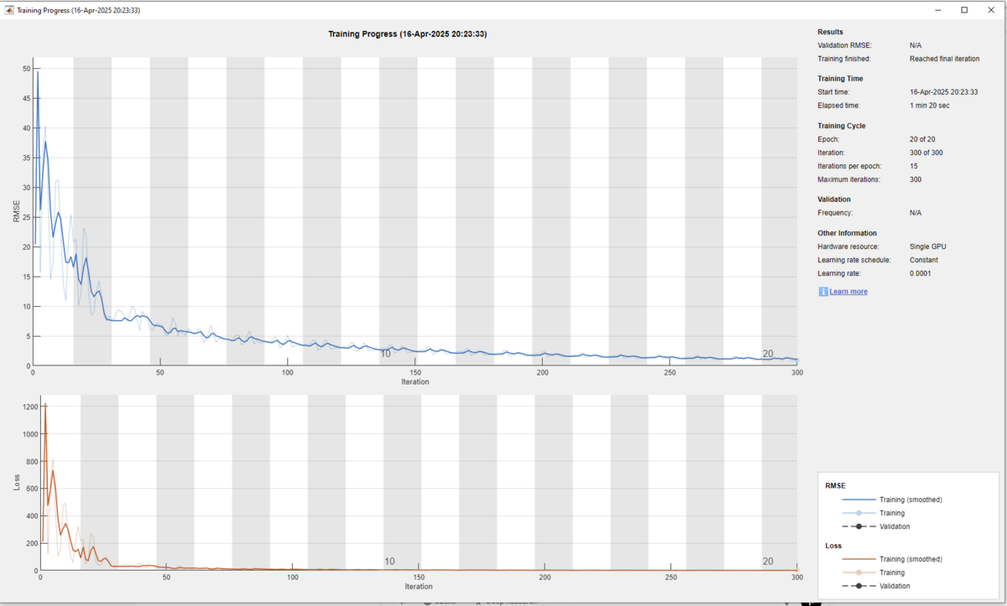This screenshot has height=606, width=1007.
Task: Click the Training Progress plot title
Action: coord(407,34)
